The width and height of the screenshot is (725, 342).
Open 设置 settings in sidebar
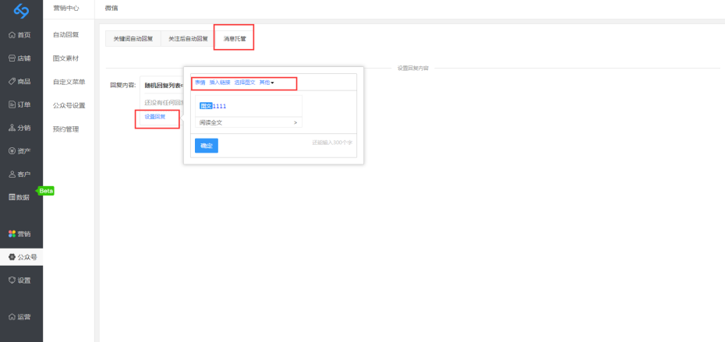(21, 280)
